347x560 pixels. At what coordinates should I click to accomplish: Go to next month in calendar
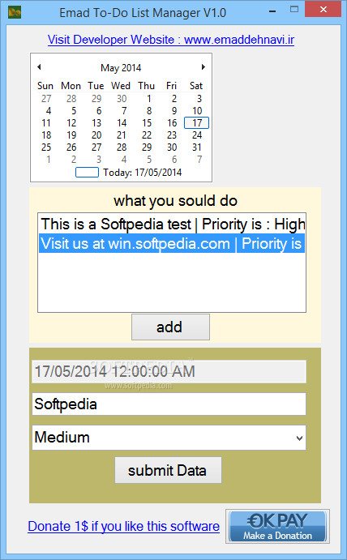tap(203, 66)
